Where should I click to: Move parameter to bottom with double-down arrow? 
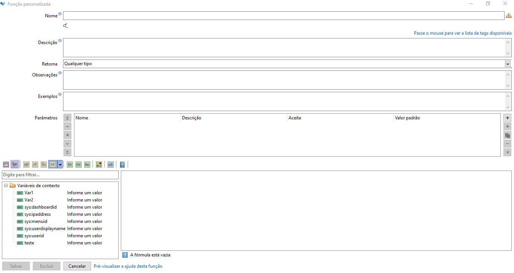[68, 152]
